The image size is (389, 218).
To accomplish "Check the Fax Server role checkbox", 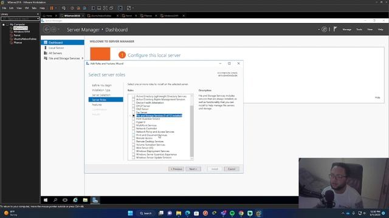I will [134, 112].
